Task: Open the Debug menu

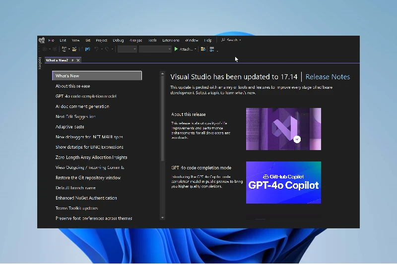Action: tap(118, 40)
